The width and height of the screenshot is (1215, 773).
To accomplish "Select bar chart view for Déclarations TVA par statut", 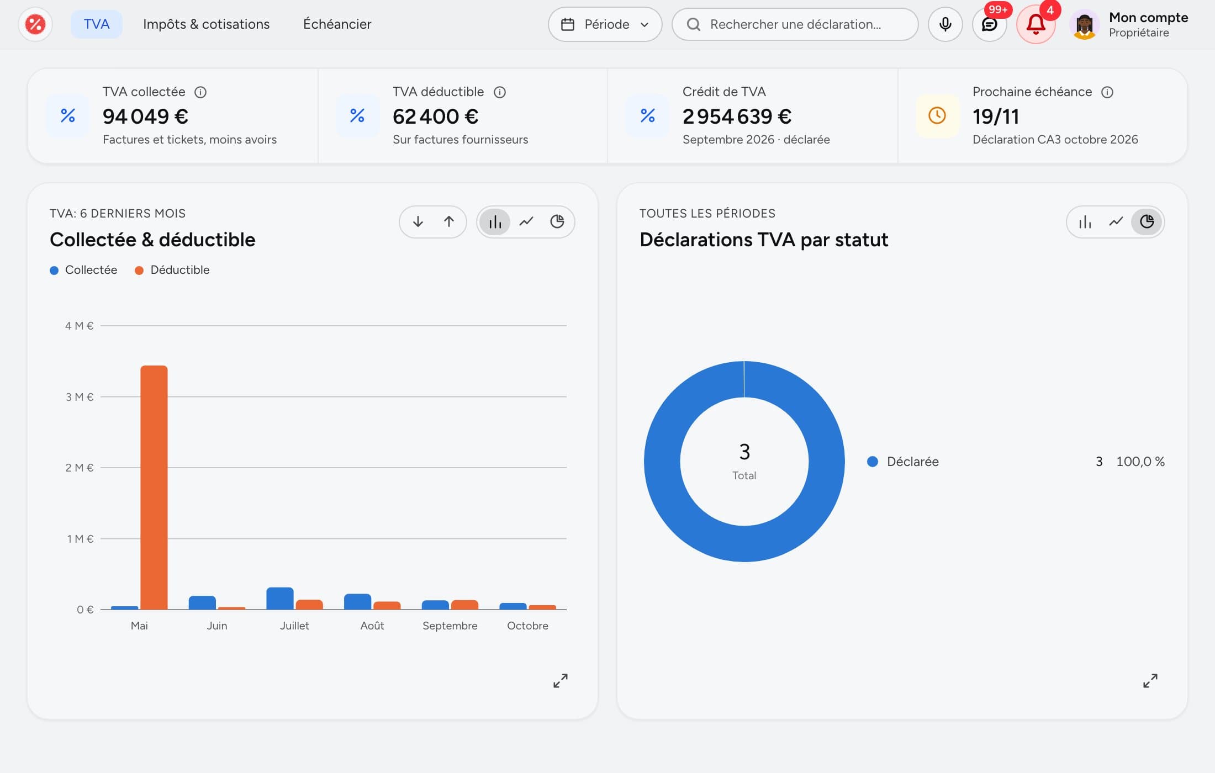I will [x=1085, y=221].
